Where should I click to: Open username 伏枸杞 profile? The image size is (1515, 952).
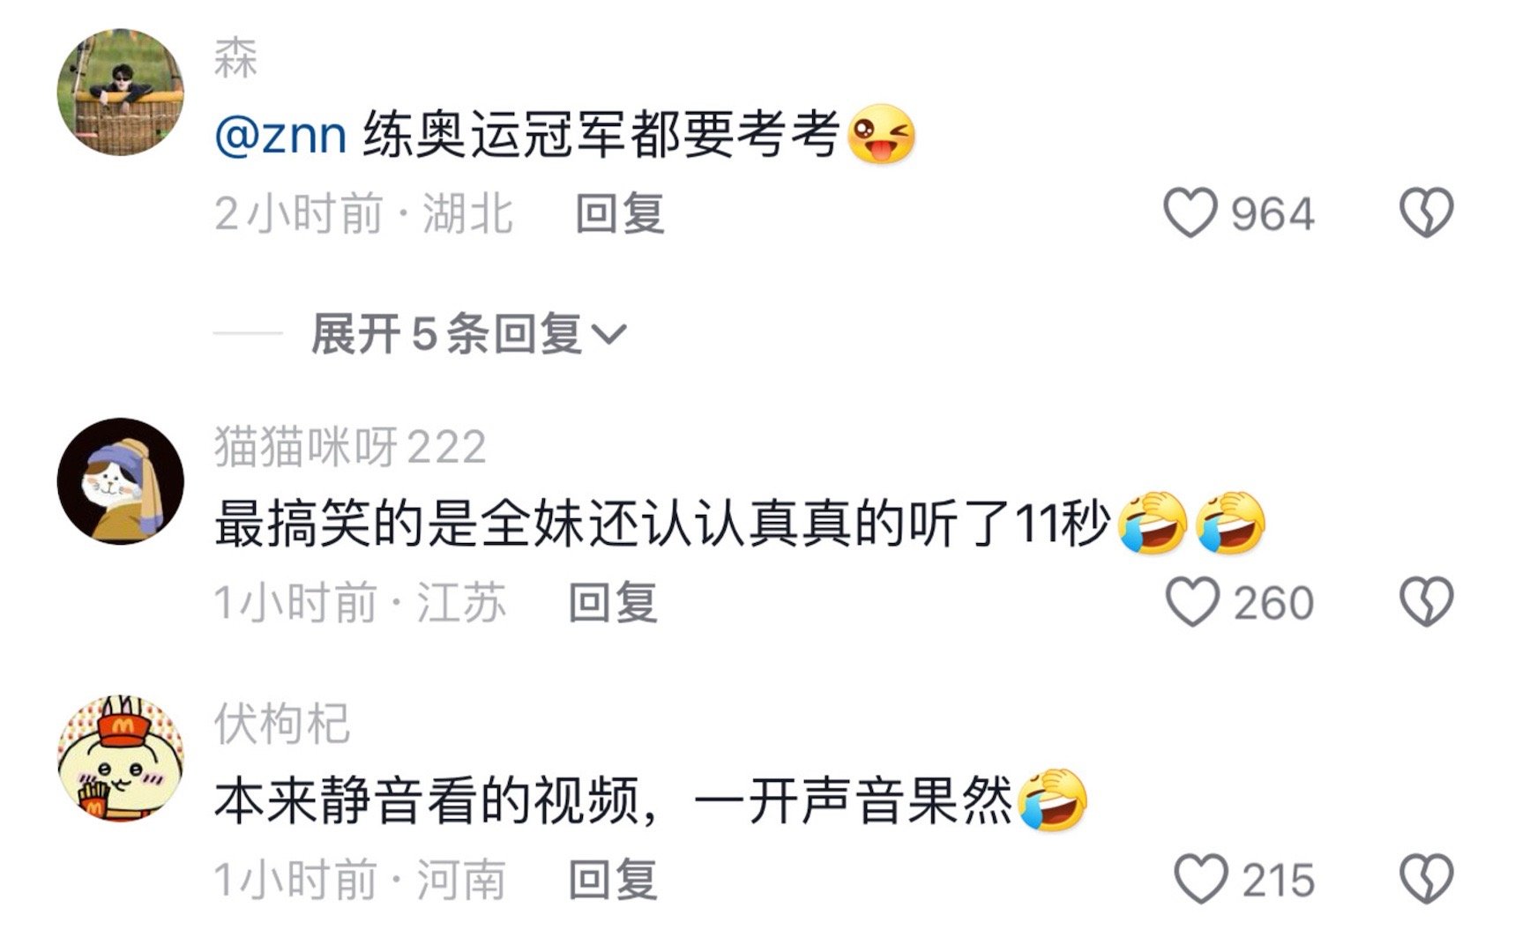[x=282, y=724]
